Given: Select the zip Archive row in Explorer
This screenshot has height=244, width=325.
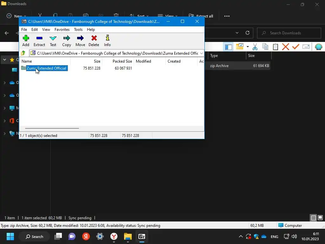Looking at the screenshot, I should pyautogui.click(x=237, y=66).
